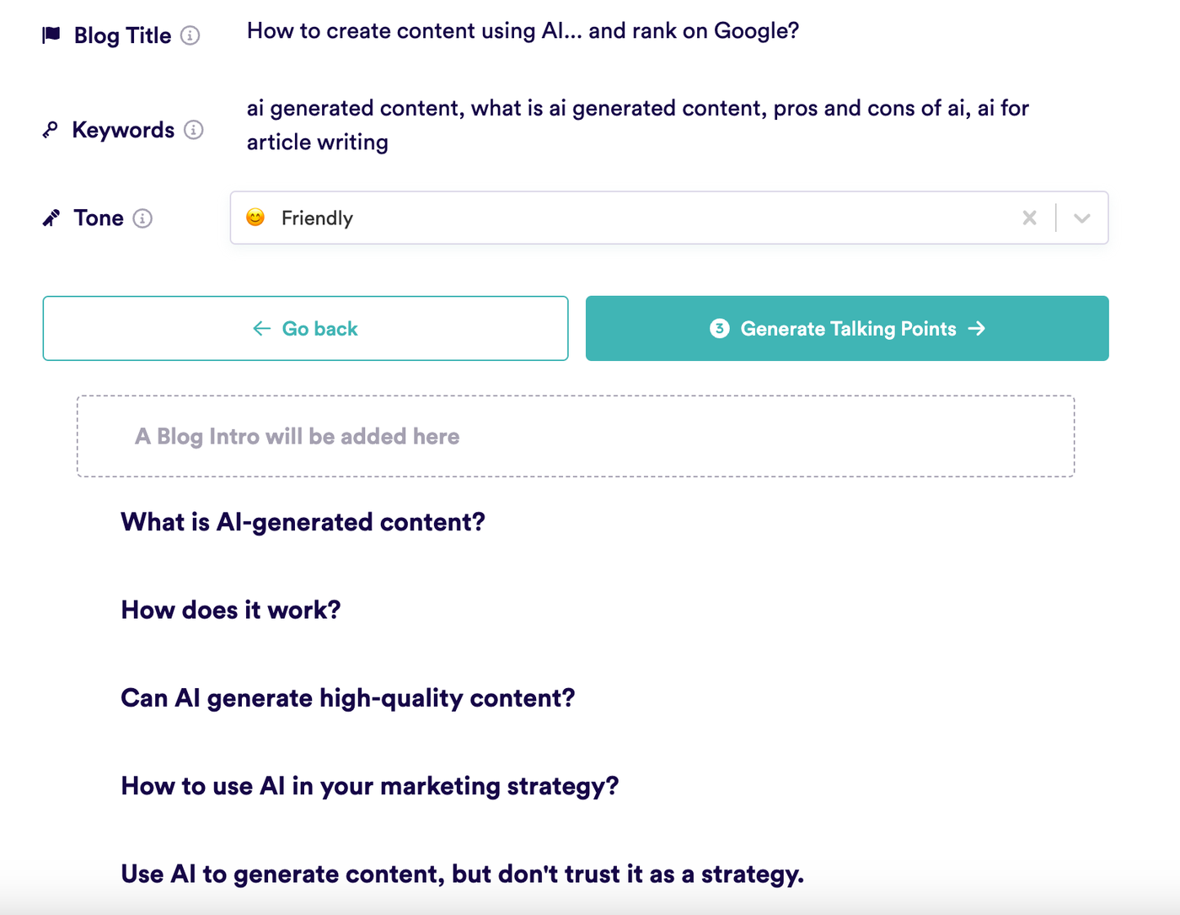Open the Keywords info tooltip
The image size is (1180, 915).
[x=195, y=130]
